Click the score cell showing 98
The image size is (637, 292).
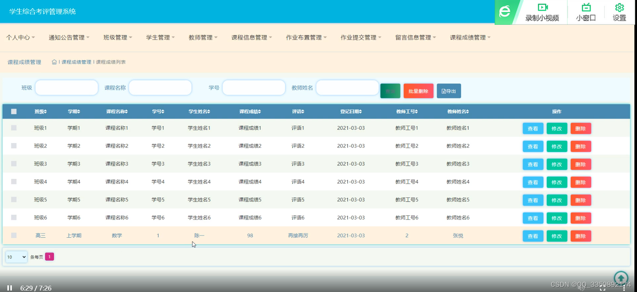tap(250, 235)
